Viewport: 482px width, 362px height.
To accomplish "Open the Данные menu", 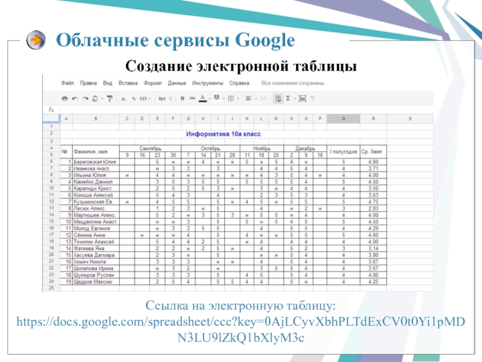I will [177, 83].
